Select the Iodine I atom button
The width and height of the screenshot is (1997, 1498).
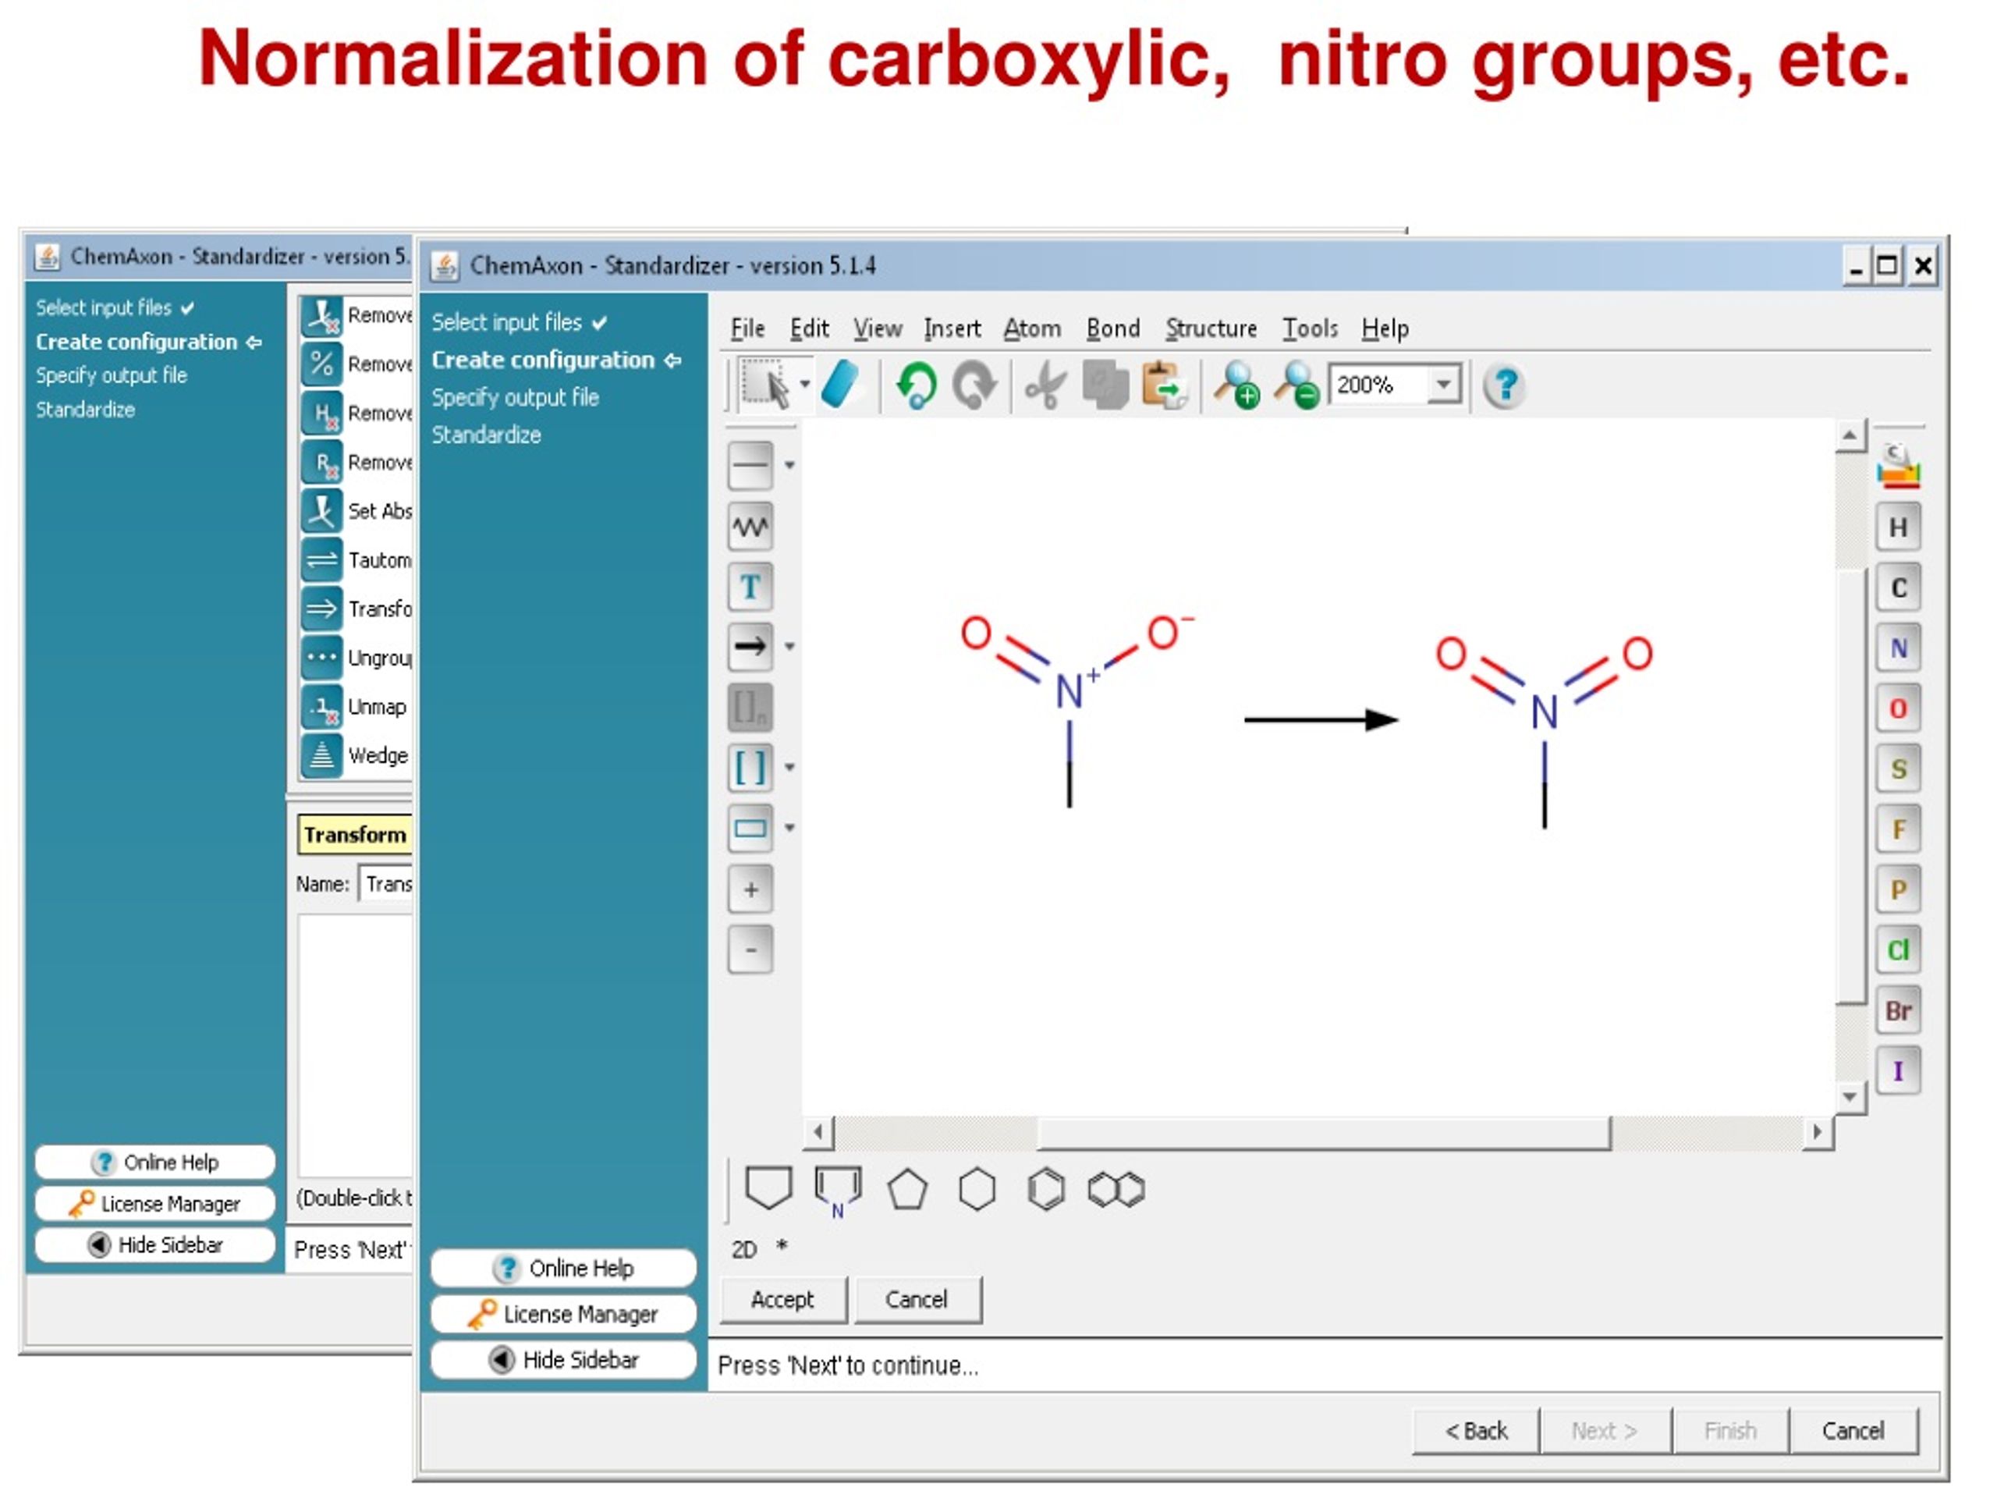click(1898, 1071)
